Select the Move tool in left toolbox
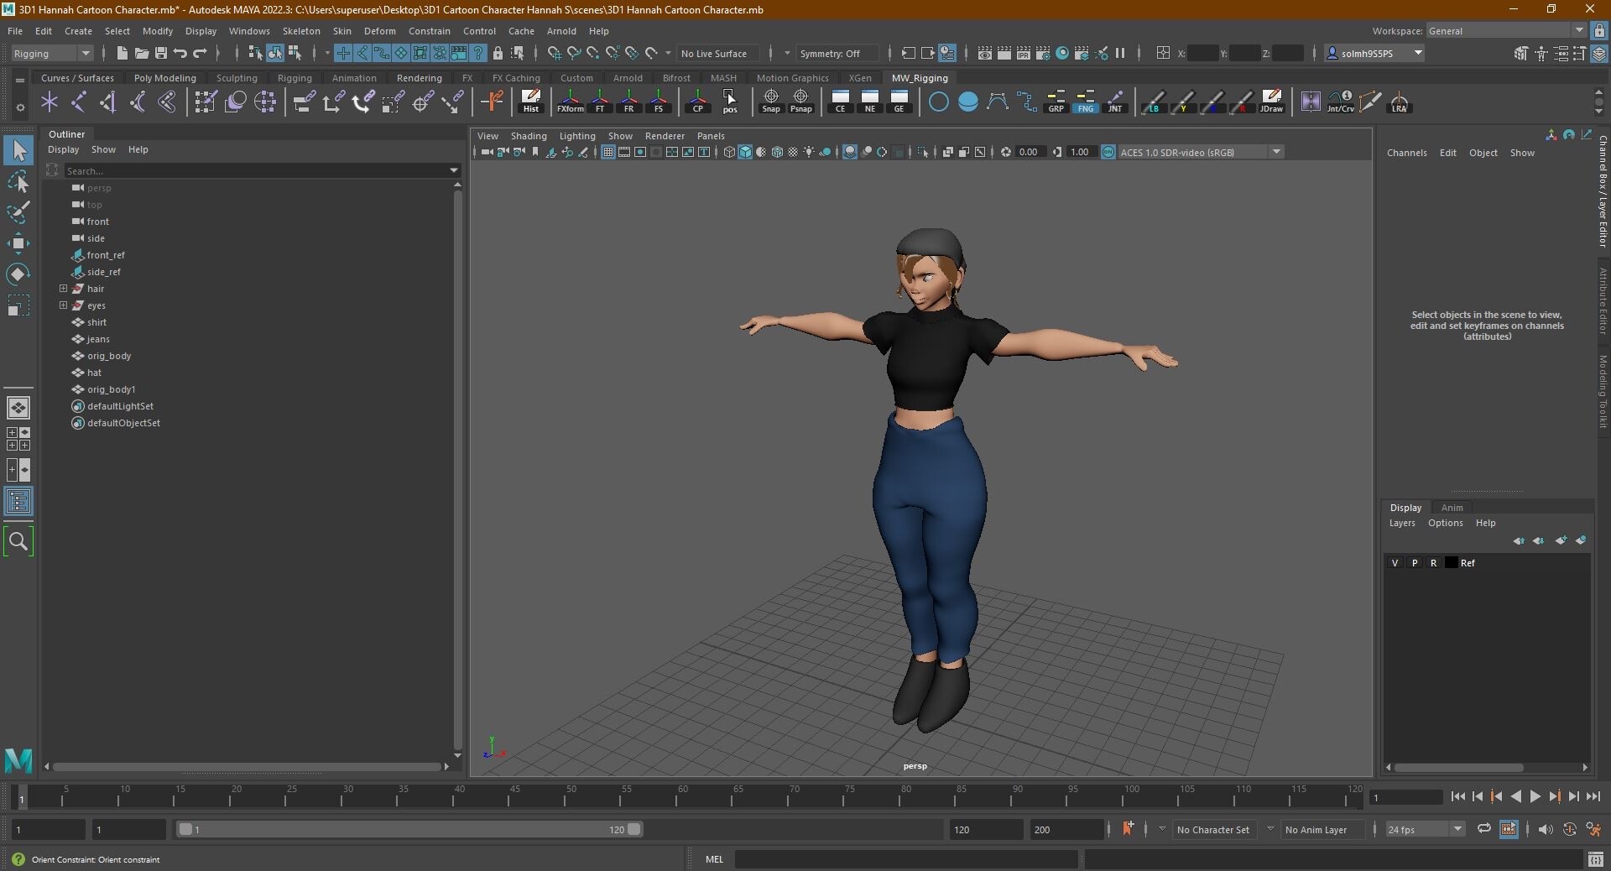Viewport: 1611px width, 871px height. pos(18,243)
